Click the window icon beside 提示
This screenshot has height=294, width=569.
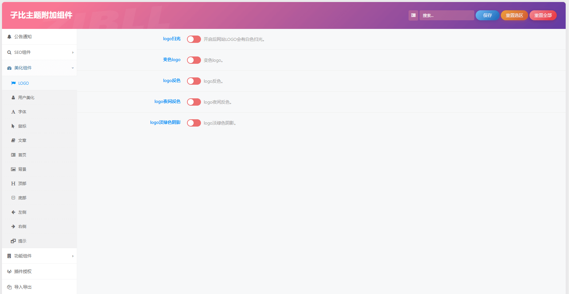click(x=13, y=241)
